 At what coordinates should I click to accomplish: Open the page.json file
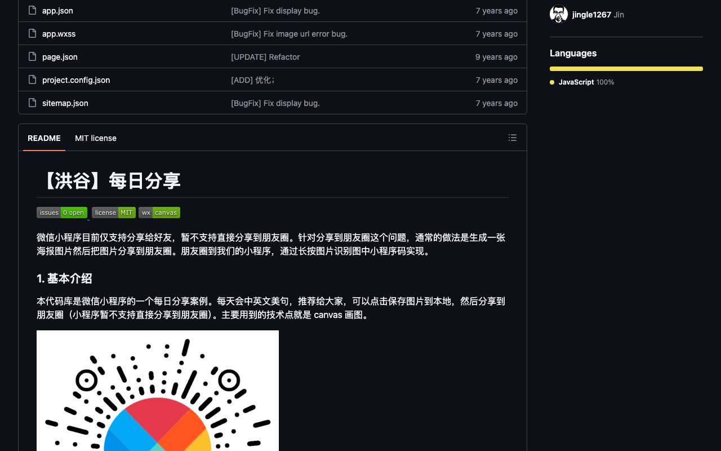pyautogui.click(x=60, y=57)
